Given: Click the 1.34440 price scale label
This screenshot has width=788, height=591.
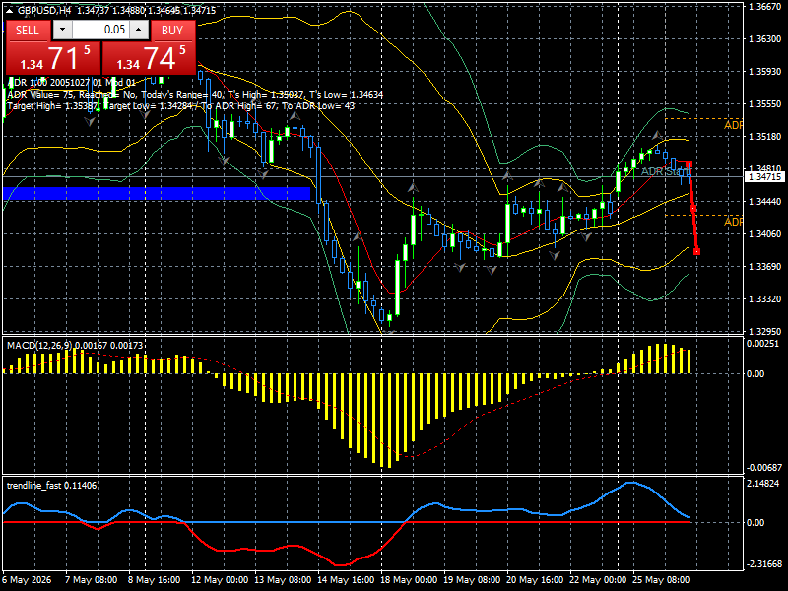Looking at the screenshot, I should tap(765, 202).
